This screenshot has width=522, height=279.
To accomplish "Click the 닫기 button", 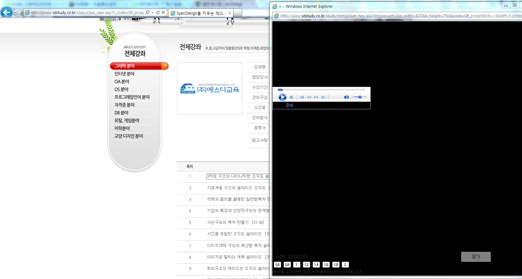I will [x=476, y=256].
